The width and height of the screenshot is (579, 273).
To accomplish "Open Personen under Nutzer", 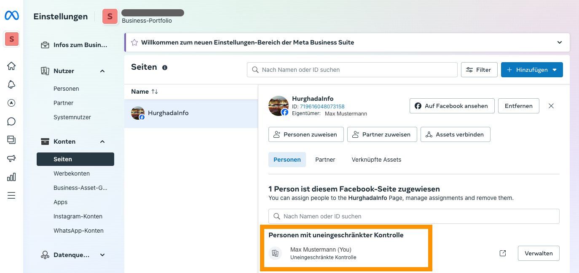I will point(66,89).
